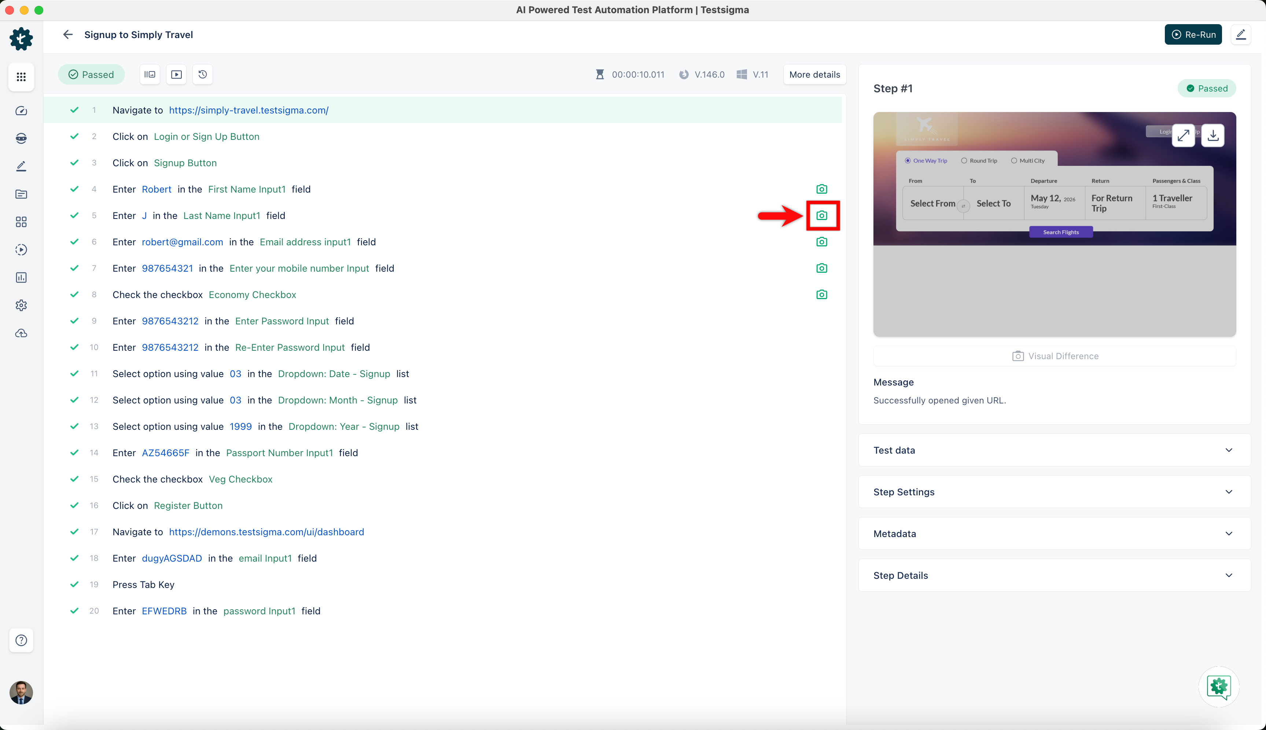Open the pencil test development sidebar icon

click(21, 167)
